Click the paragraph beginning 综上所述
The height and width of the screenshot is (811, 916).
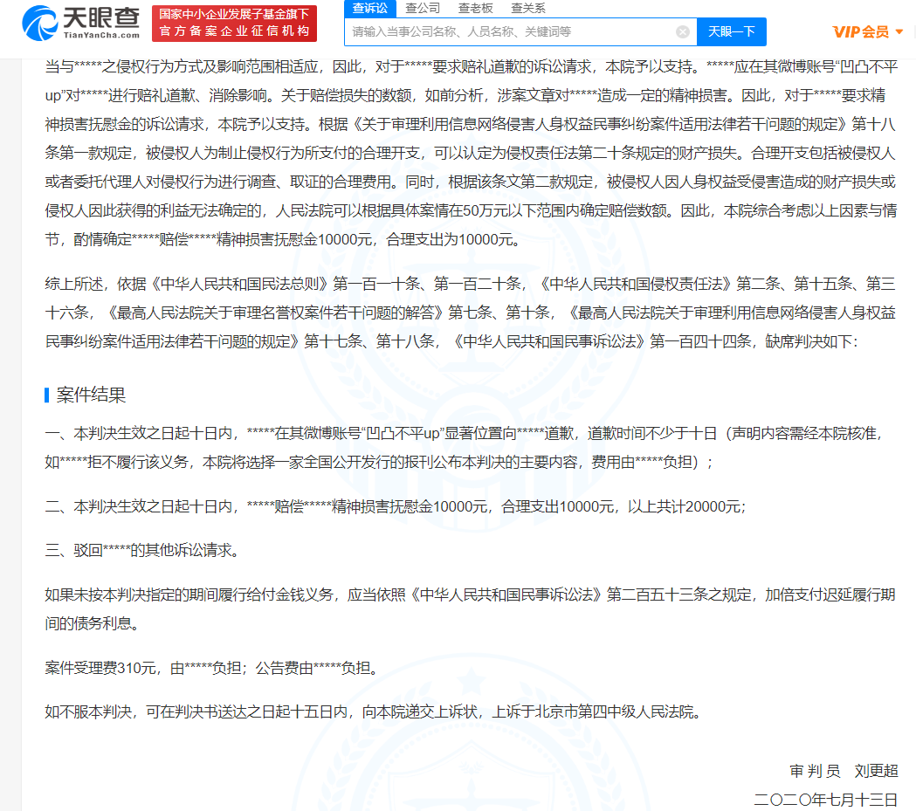471,313
